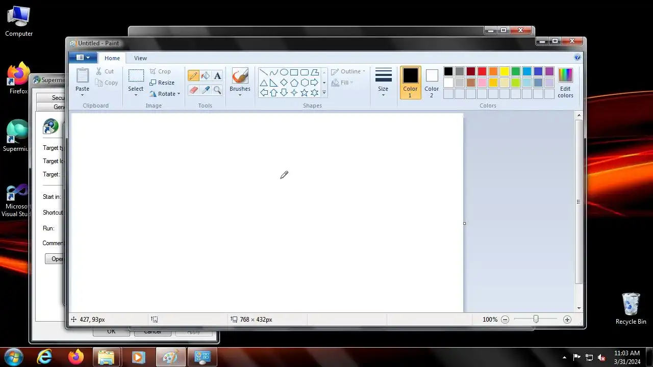
Task: Open Internet Explorer from taskbar
Action: (45, 357)
